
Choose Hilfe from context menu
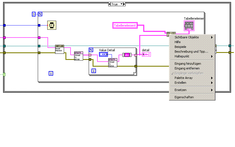click(192, 42)
